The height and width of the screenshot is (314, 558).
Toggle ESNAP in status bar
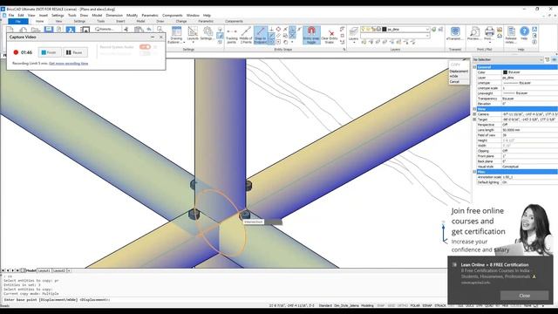[427, 305]
